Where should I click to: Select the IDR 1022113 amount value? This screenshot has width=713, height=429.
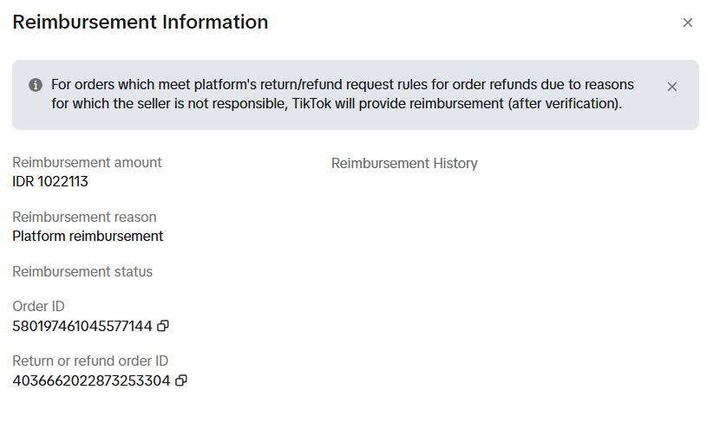click(50, 182)
